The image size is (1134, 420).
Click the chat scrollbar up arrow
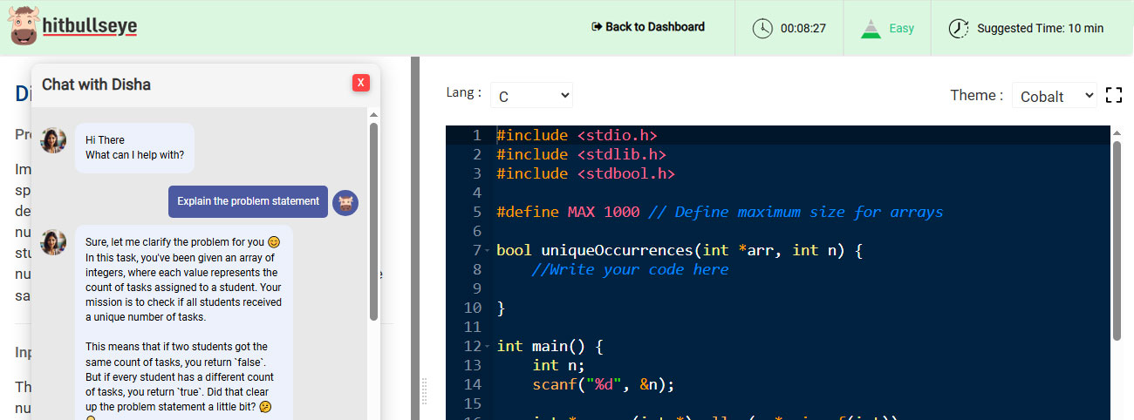pyautogui.click(x=373, y=114)
